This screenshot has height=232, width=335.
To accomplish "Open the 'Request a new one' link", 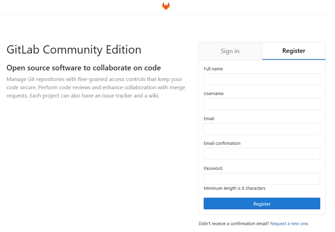I will pyautogui.click(x=289, y=224).
